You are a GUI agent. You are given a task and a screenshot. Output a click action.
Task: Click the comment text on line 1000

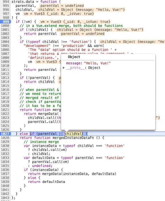[x=71, y=26]
